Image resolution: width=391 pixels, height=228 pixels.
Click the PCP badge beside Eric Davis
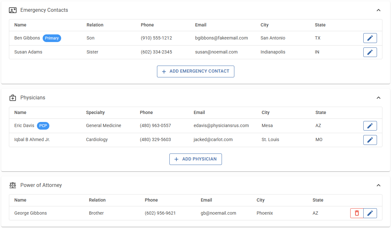43,126
